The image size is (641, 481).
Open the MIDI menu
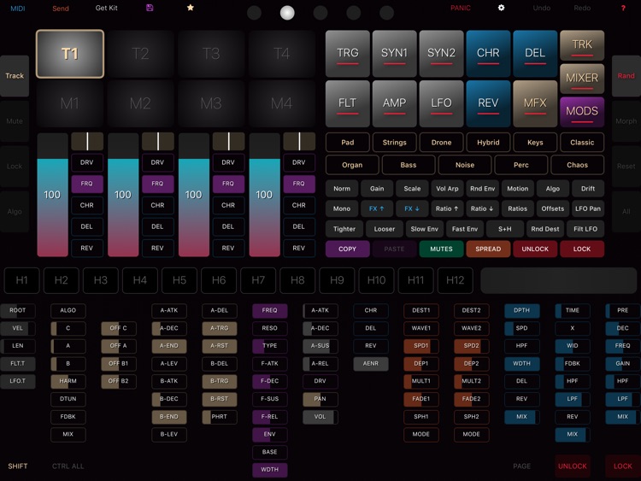tap(18, 9)
